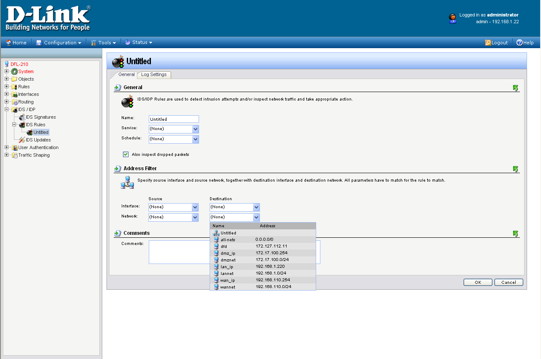Image resolution: width=541 pixels, height=359 pixels.
Task: Click the Rules icon in sidebar tree
Action: tap(14, 87)
